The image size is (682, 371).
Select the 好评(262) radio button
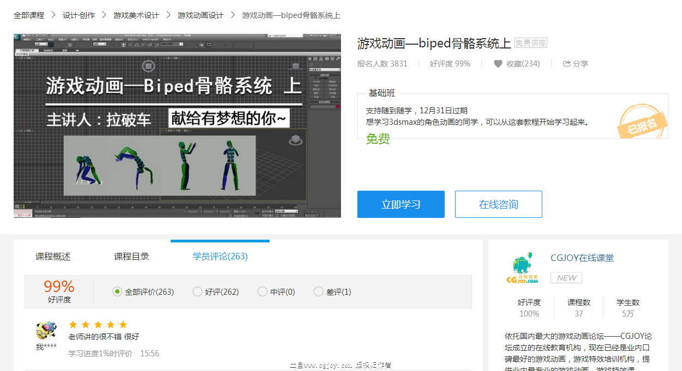pyautogui.click(x=198, y=291)
